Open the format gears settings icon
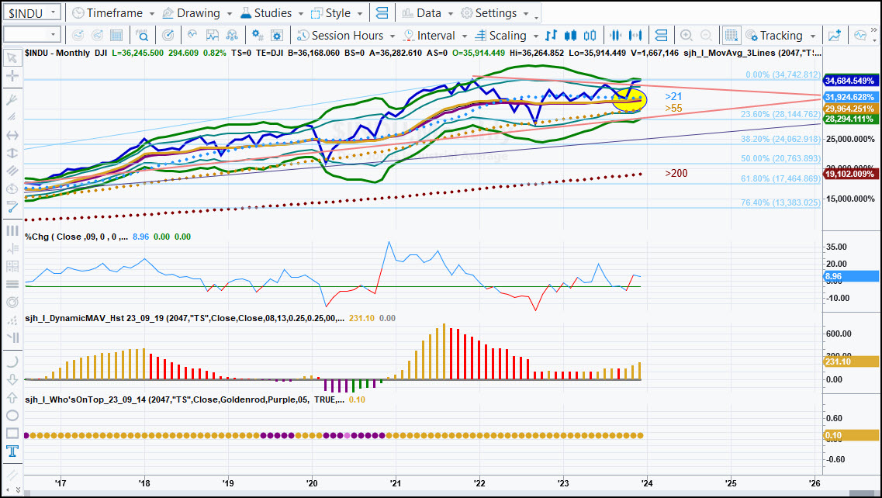Viewport: 882px width, 498px height. pos(258,36)
